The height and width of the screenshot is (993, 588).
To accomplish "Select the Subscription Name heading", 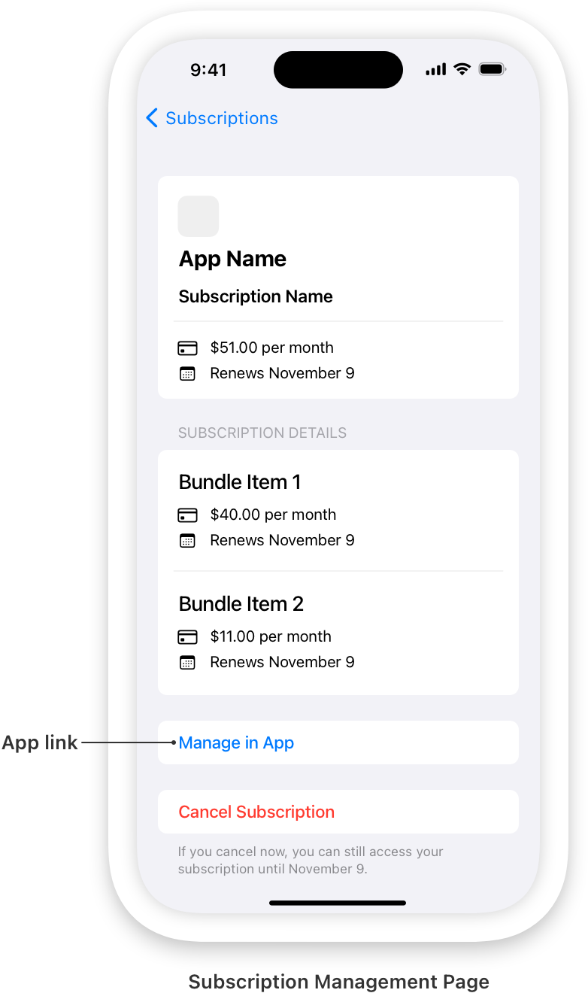I will pyautogui.click(x=255, y=296).
